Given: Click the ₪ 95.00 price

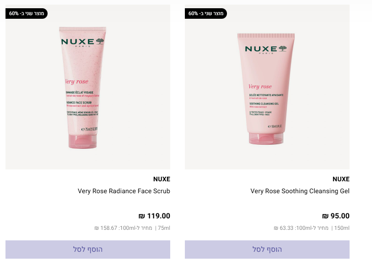Looking at the screenshot, I should click(336, 216).
